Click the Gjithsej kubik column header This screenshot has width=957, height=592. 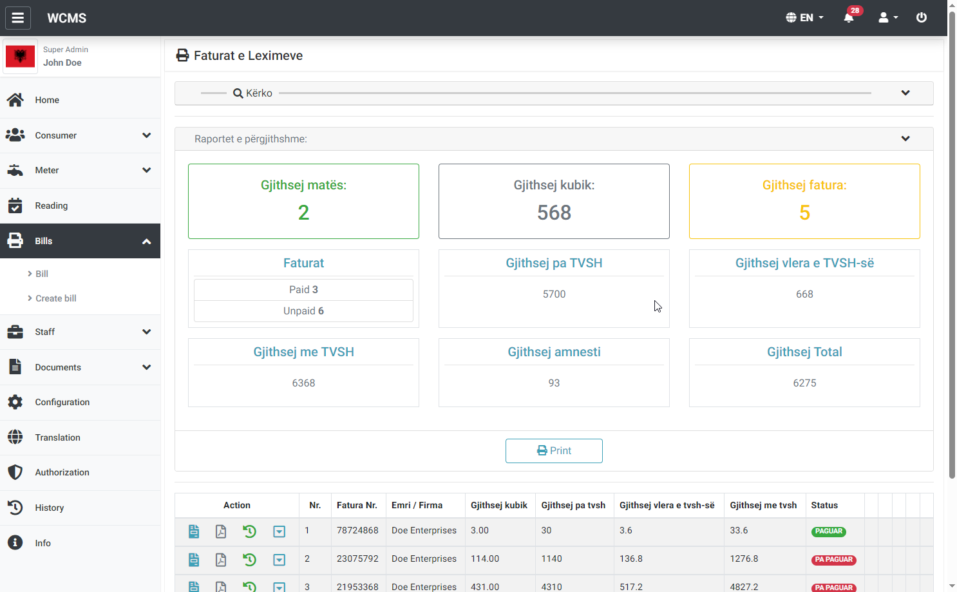tap(499, 505)
